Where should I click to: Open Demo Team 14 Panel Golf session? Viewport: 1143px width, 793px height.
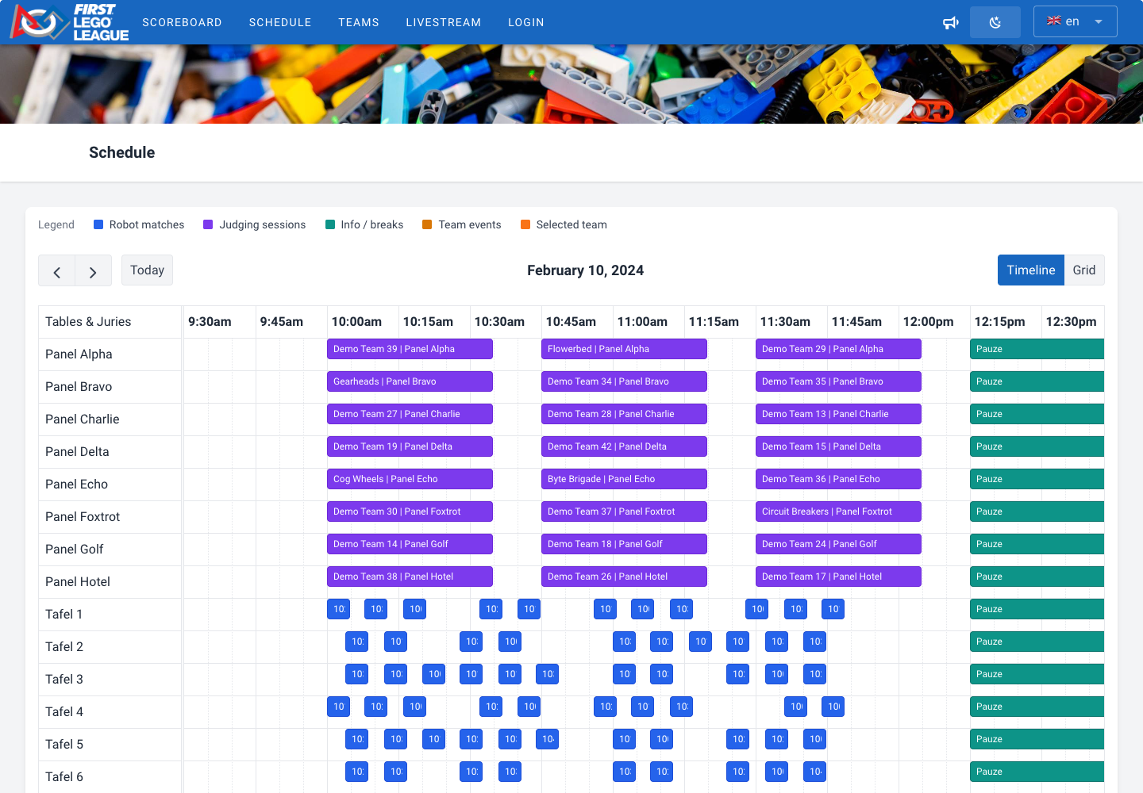click(x=410, y=544)
